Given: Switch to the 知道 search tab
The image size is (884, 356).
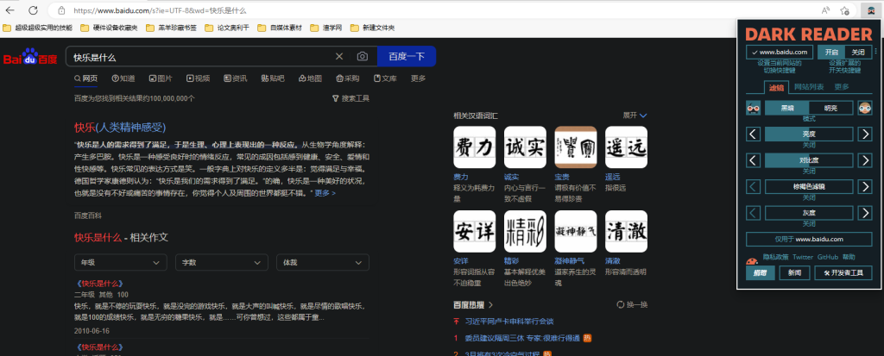Looking at the screenshot, I should click(x=123, y=78).
